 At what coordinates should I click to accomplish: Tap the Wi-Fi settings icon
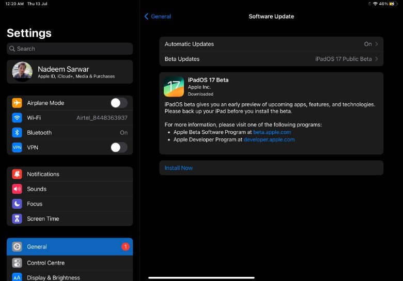[x=17, y=118]
